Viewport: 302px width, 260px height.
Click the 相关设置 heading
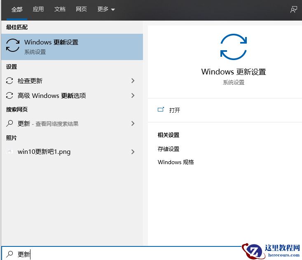[169, 135]
